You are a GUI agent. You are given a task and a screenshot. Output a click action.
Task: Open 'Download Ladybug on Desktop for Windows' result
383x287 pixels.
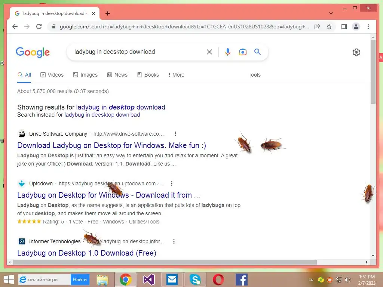(111, 145)
